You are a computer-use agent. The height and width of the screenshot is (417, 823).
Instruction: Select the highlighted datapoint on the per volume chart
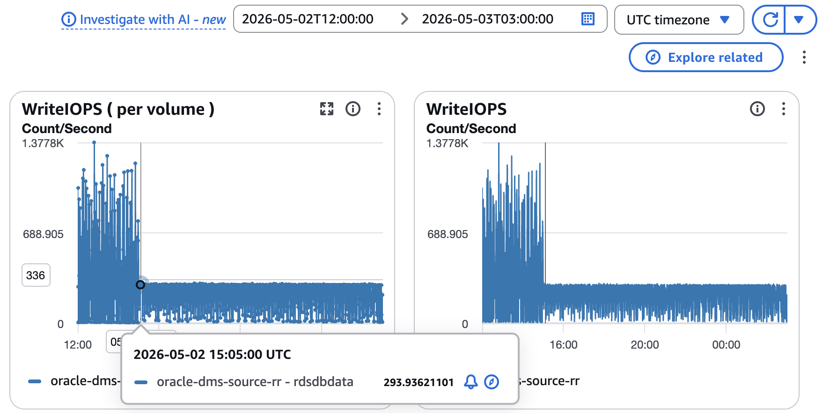pos(140,284)
